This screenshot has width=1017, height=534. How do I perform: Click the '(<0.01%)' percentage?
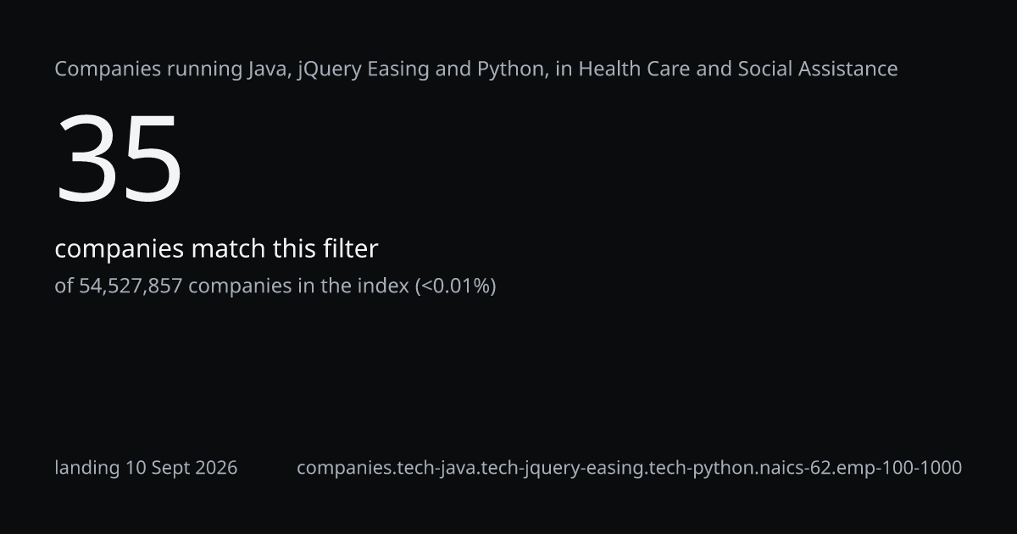point(455,286)
